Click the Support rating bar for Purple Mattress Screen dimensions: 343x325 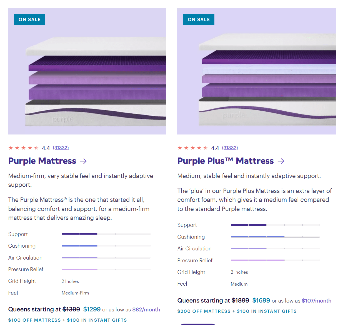point(106,234)
